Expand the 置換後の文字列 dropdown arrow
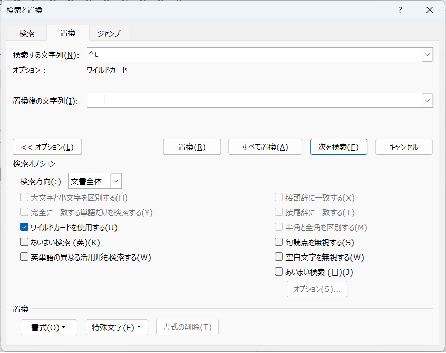The image size is (446, 353). 427,101
